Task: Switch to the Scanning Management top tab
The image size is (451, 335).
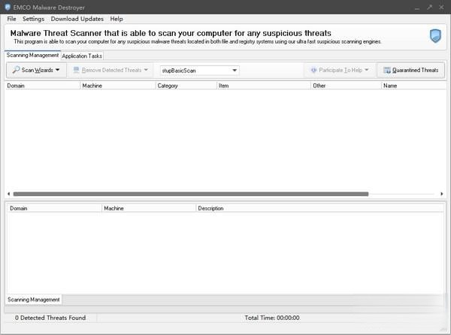Action: coord(32,55)
